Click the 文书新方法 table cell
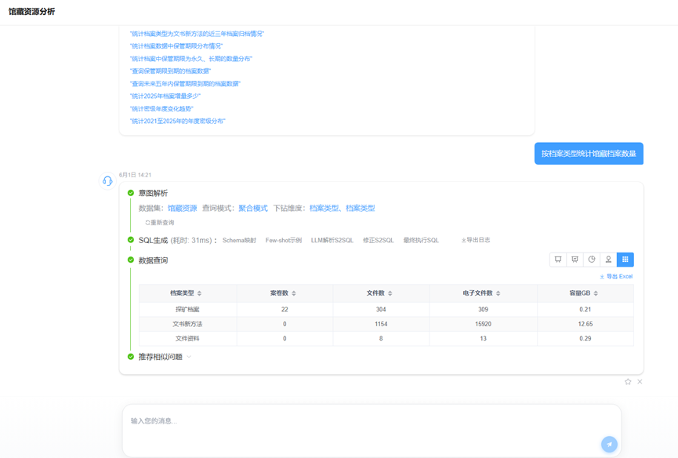 (187, 324)
